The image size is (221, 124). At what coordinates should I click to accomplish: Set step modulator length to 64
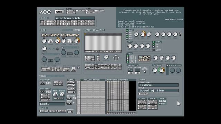[x=93, y=60]
